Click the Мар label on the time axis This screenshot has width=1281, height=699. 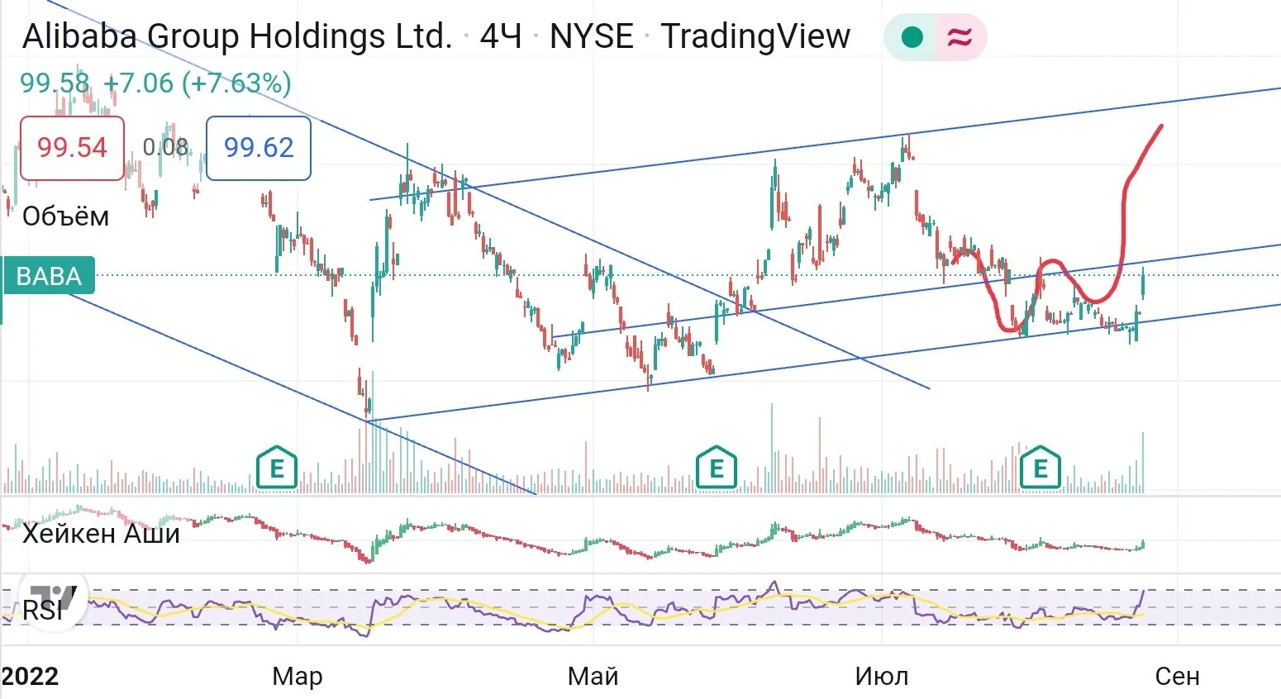pyautogui.click(x=298, y=677)
